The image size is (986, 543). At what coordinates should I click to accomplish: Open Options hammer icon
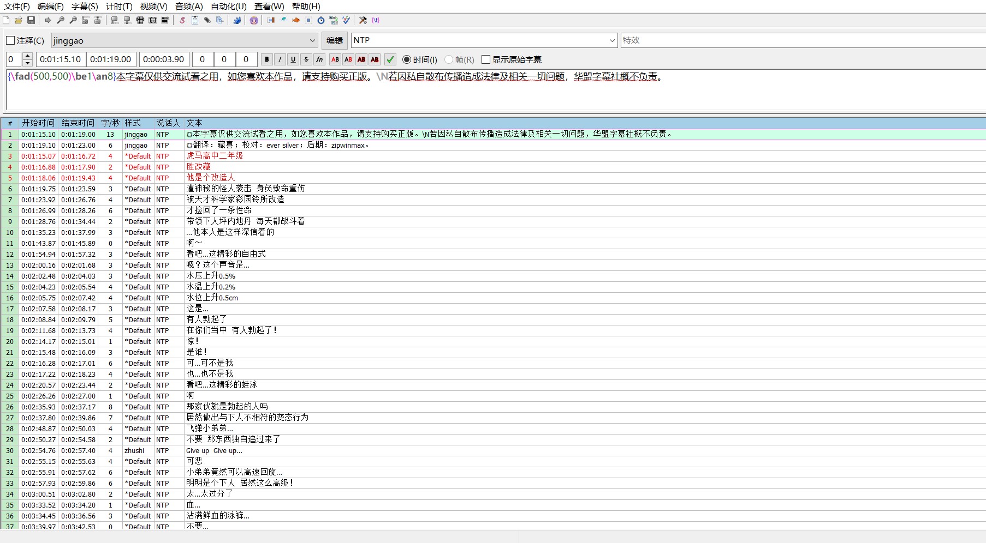[363, 20]
